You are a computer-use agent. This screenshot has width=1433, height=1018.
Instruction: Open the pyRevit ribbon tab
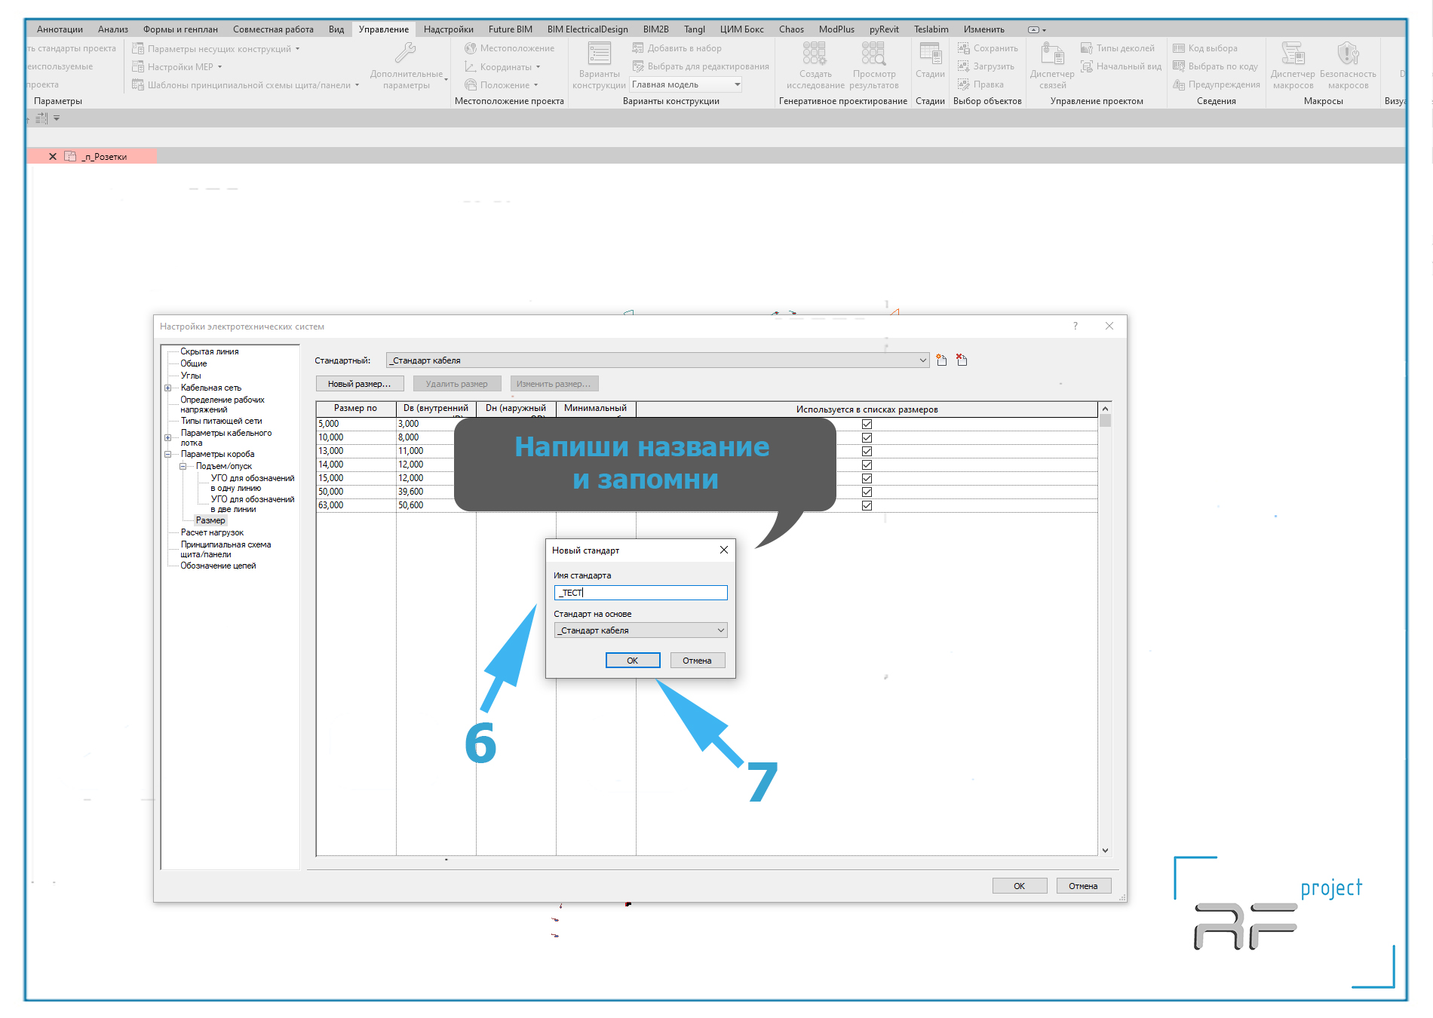[x=884, y=29]
